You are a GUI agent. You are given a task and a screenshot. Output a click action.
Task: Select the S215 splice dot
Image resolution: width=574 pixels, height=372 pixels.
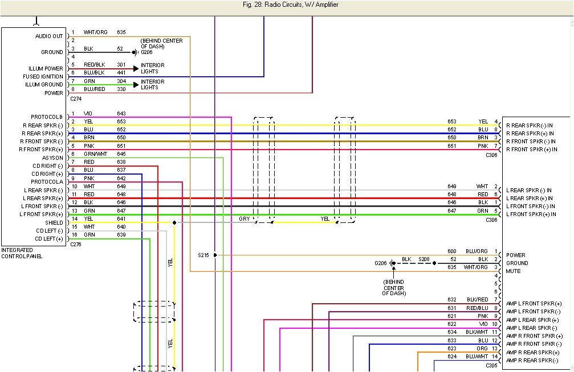(214, 255)
